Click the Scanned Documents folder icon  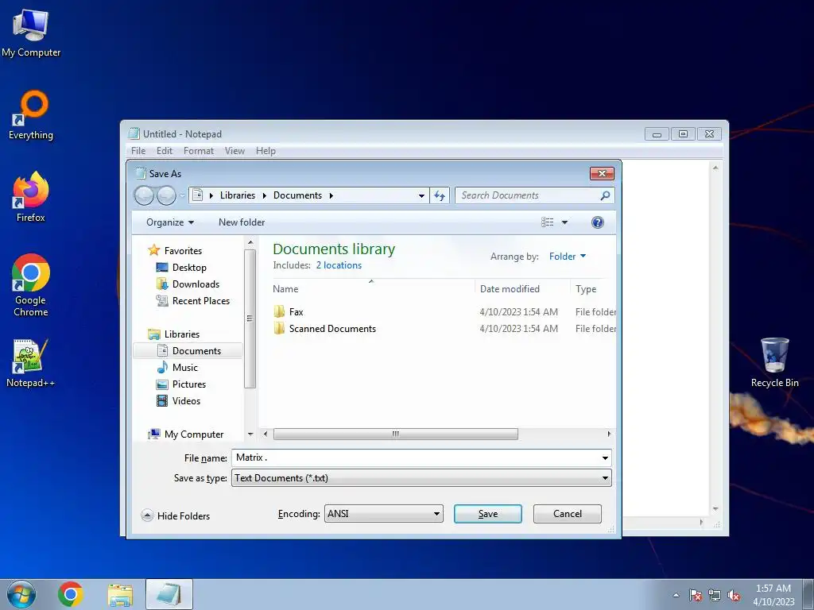pos(279,328)
